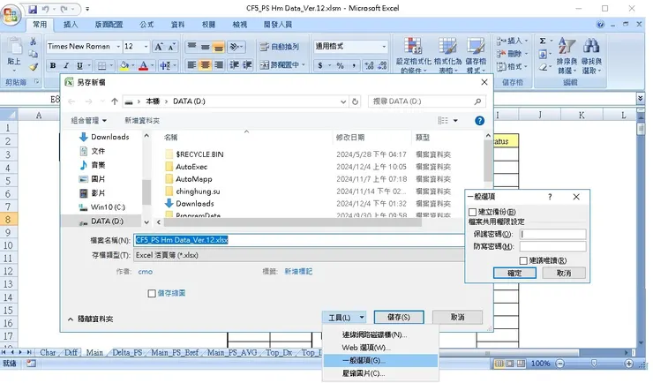The image size is (653, 383).
Task: Open the Main_PS_AVG sheet tab
Action: point(232,353)
